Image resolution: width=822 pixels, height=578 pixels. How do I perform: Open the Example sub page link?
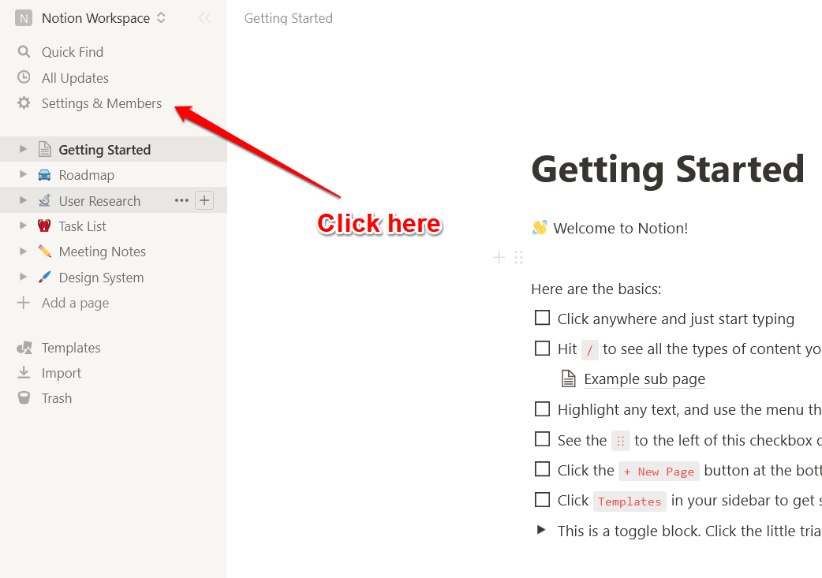coord(645,378)
